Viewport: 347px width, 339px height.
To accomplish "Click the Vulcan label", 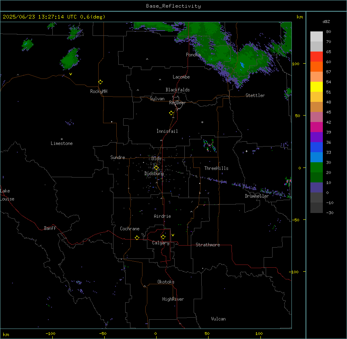I will (x=218, y=319).
